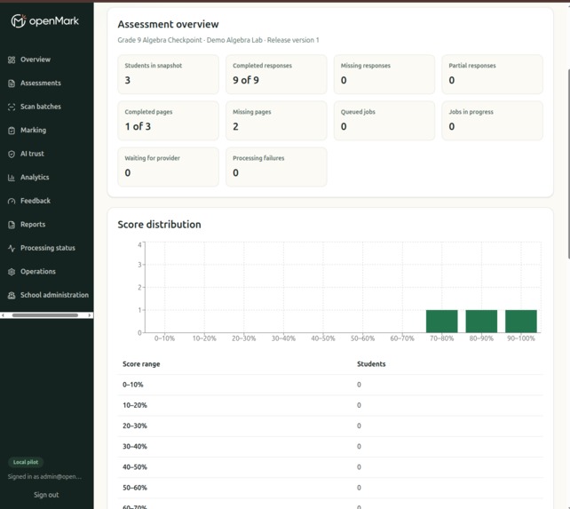The height and width of the screenshot is (509, 570).
Task: Click the Partial responses card
Action: (x=492, y=75)
